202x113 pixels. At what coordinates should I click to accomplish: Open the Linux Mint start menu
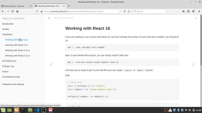tap(3, 110)
